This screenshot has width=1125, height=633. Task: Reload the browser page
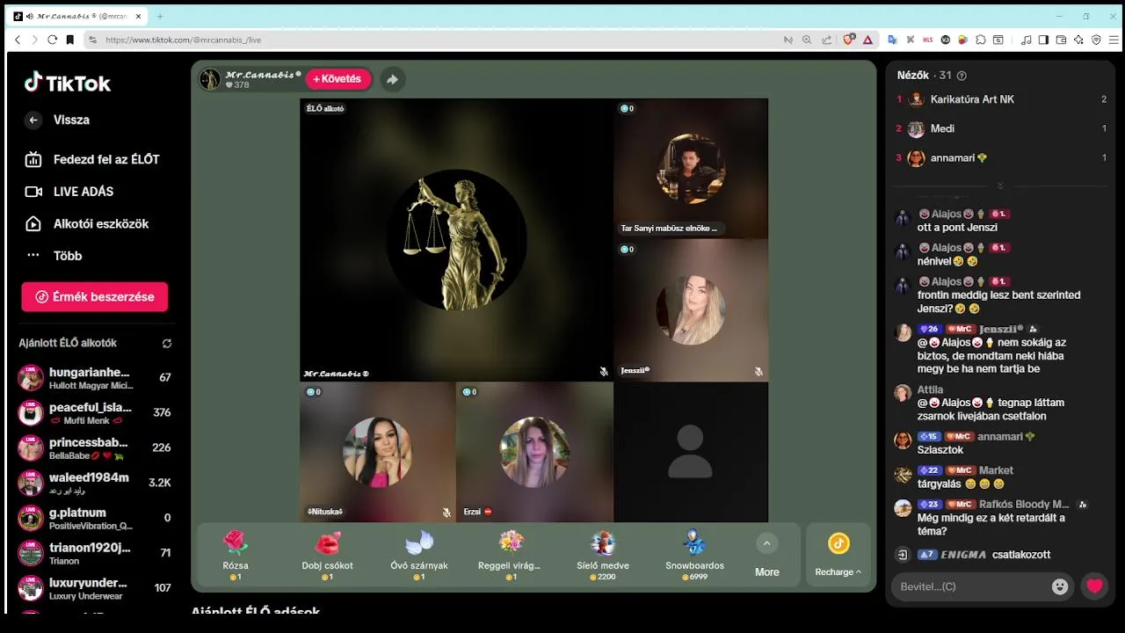pyautogui.click(x=52, y=40)
